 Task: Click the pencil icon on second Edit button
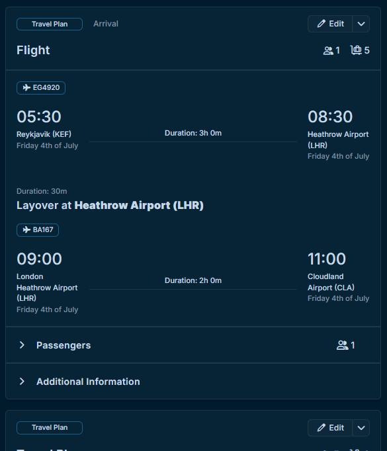tap(321, 428)
